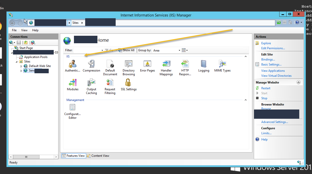
Task: Open the Authentication feature icon
Action: pyautogui.click(x=72, y=64)
